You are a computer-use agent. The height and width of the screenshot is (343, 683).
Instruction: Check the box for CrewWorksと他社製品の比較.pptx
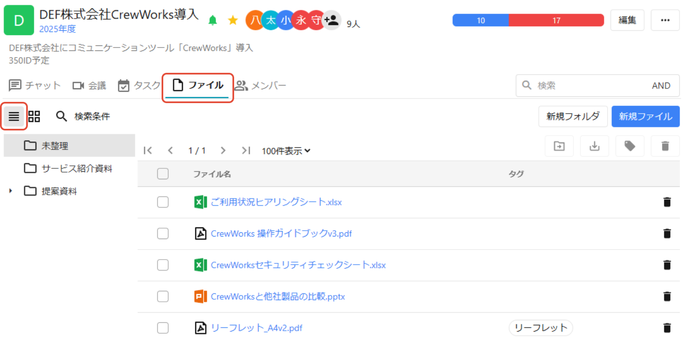(x=163, y=297)
